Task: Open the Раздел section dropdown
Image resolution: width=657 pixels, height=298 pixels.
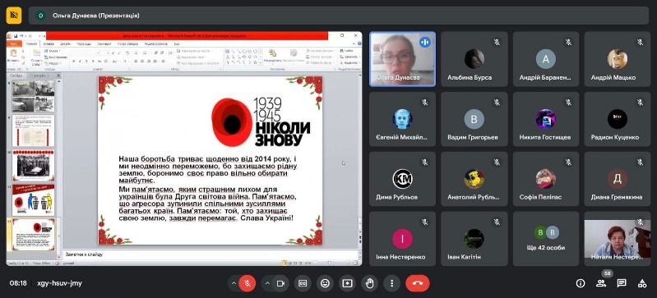Action: click(x=53, y=63)
